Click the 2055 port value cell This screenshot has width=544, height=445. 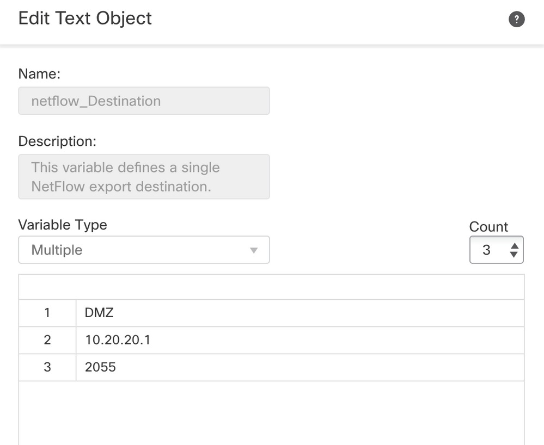tap(299, 368)
